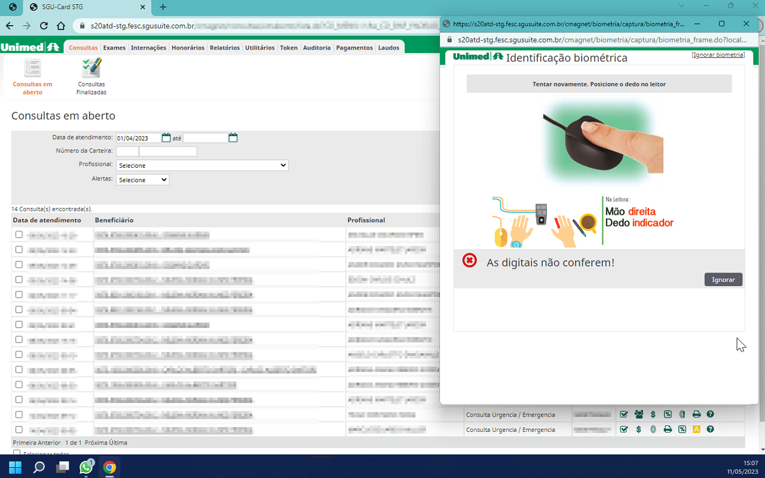Toggle the Selecionar todas checkbox
The image size is (765, 478).
pyautogui.click(x=17, y=454)
